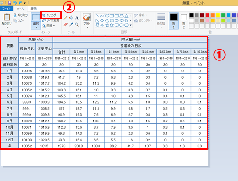
Task: Open the 線の幅 line width dropdown
Action: (x=161, y=20)
